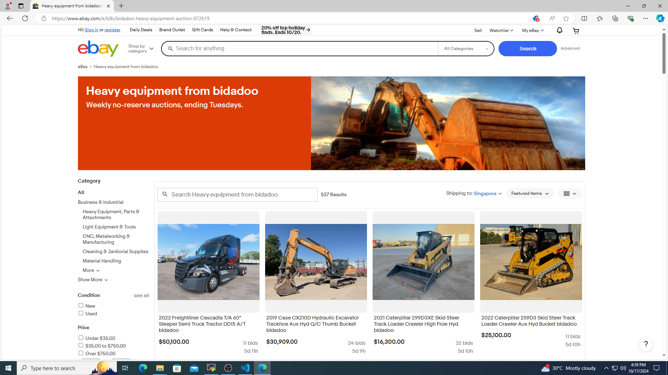Refresh the page using the reload icon
668x375 pixels.
pos(25,18)
